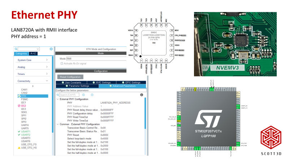Select I2C3 in peripheral list
Screen dimensions: 289x162
tap(23, 109)
